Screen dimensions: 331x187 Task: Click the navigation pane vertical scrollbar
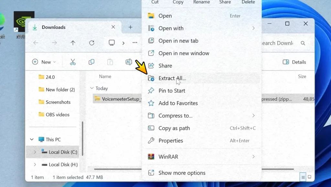pos(82,139)
